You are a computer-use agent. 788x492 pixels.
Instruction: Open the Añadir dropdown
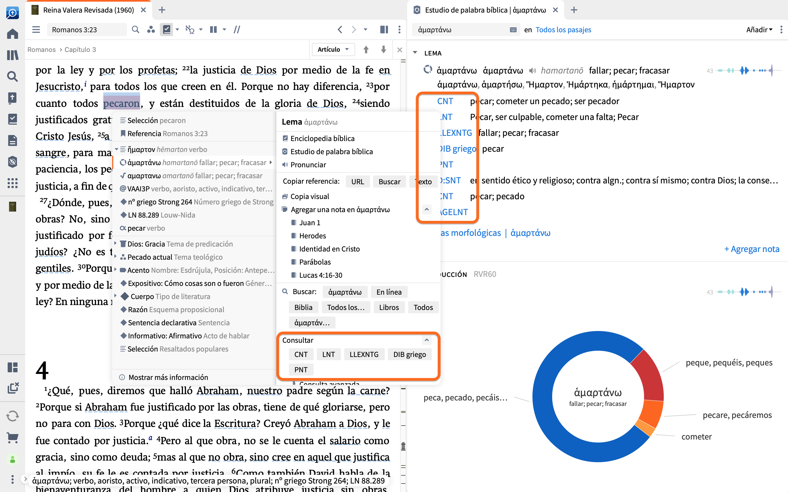point(759,30)
